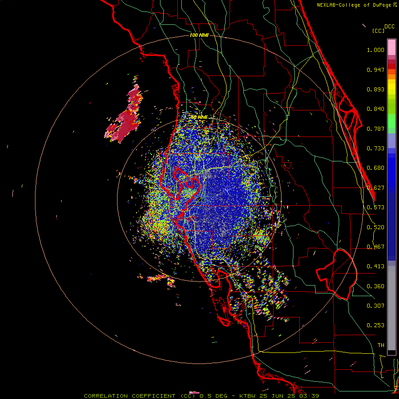Click the 50 NMI range ring label
The image size is (399, 399).
[x=199, y=117]
